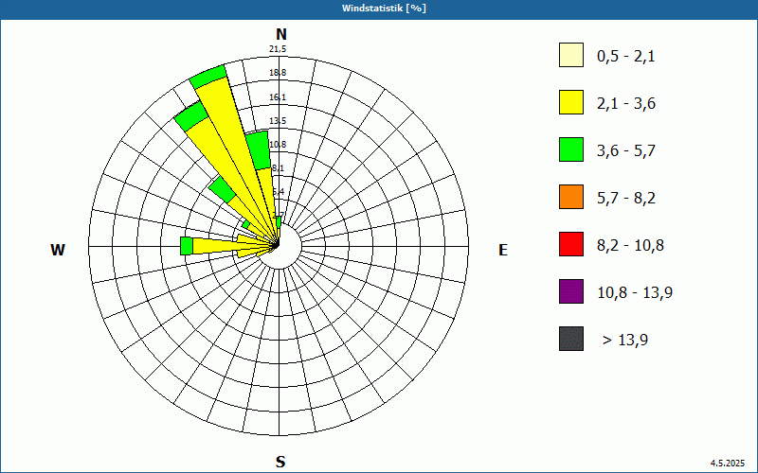Click the S compass label
The height and width of the screenshot is (473, 758).
[280, 462]
